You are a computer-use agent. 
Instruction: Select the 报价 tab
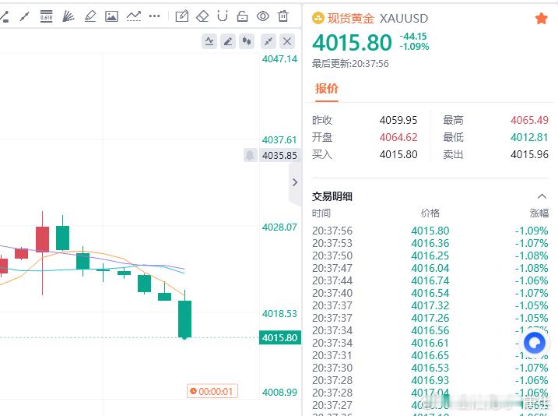pyautogui.click(x=326, y=88)
